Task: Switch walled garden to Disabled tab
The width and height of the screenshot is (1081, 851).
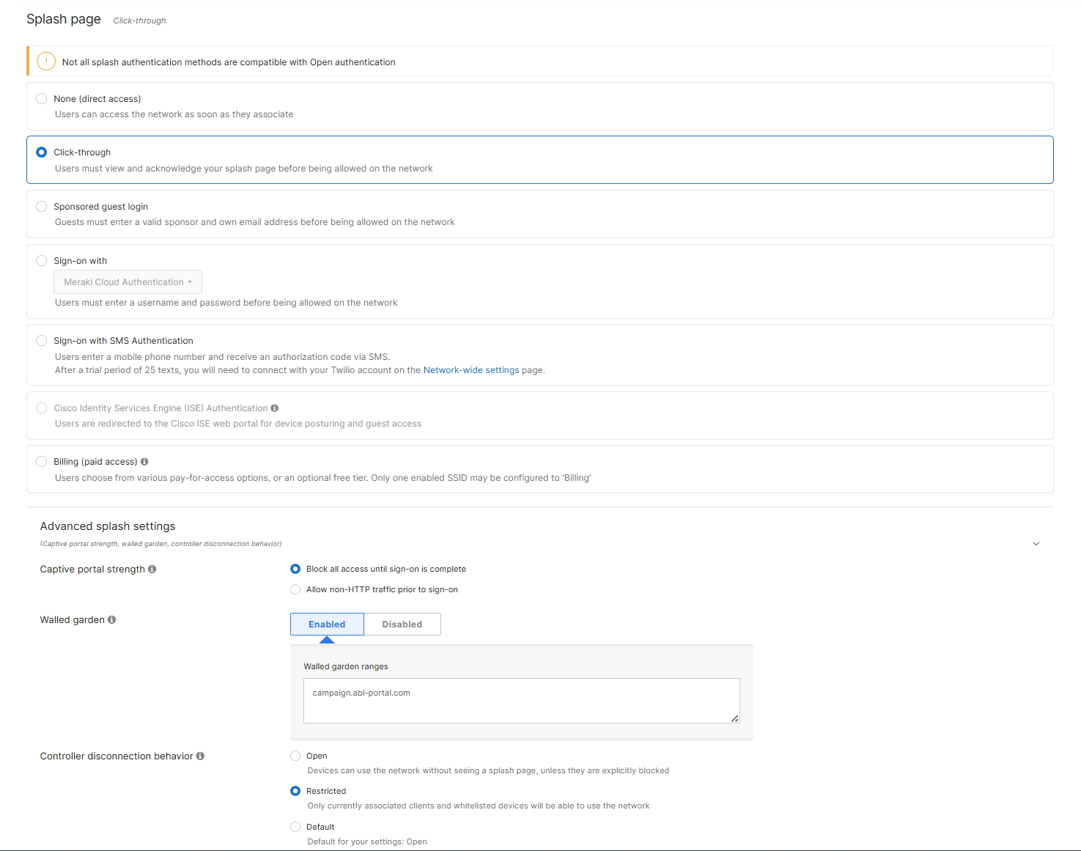Action: point(402,624)
